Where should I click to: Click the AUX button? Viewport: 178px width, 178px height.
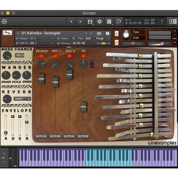point(175,39)
